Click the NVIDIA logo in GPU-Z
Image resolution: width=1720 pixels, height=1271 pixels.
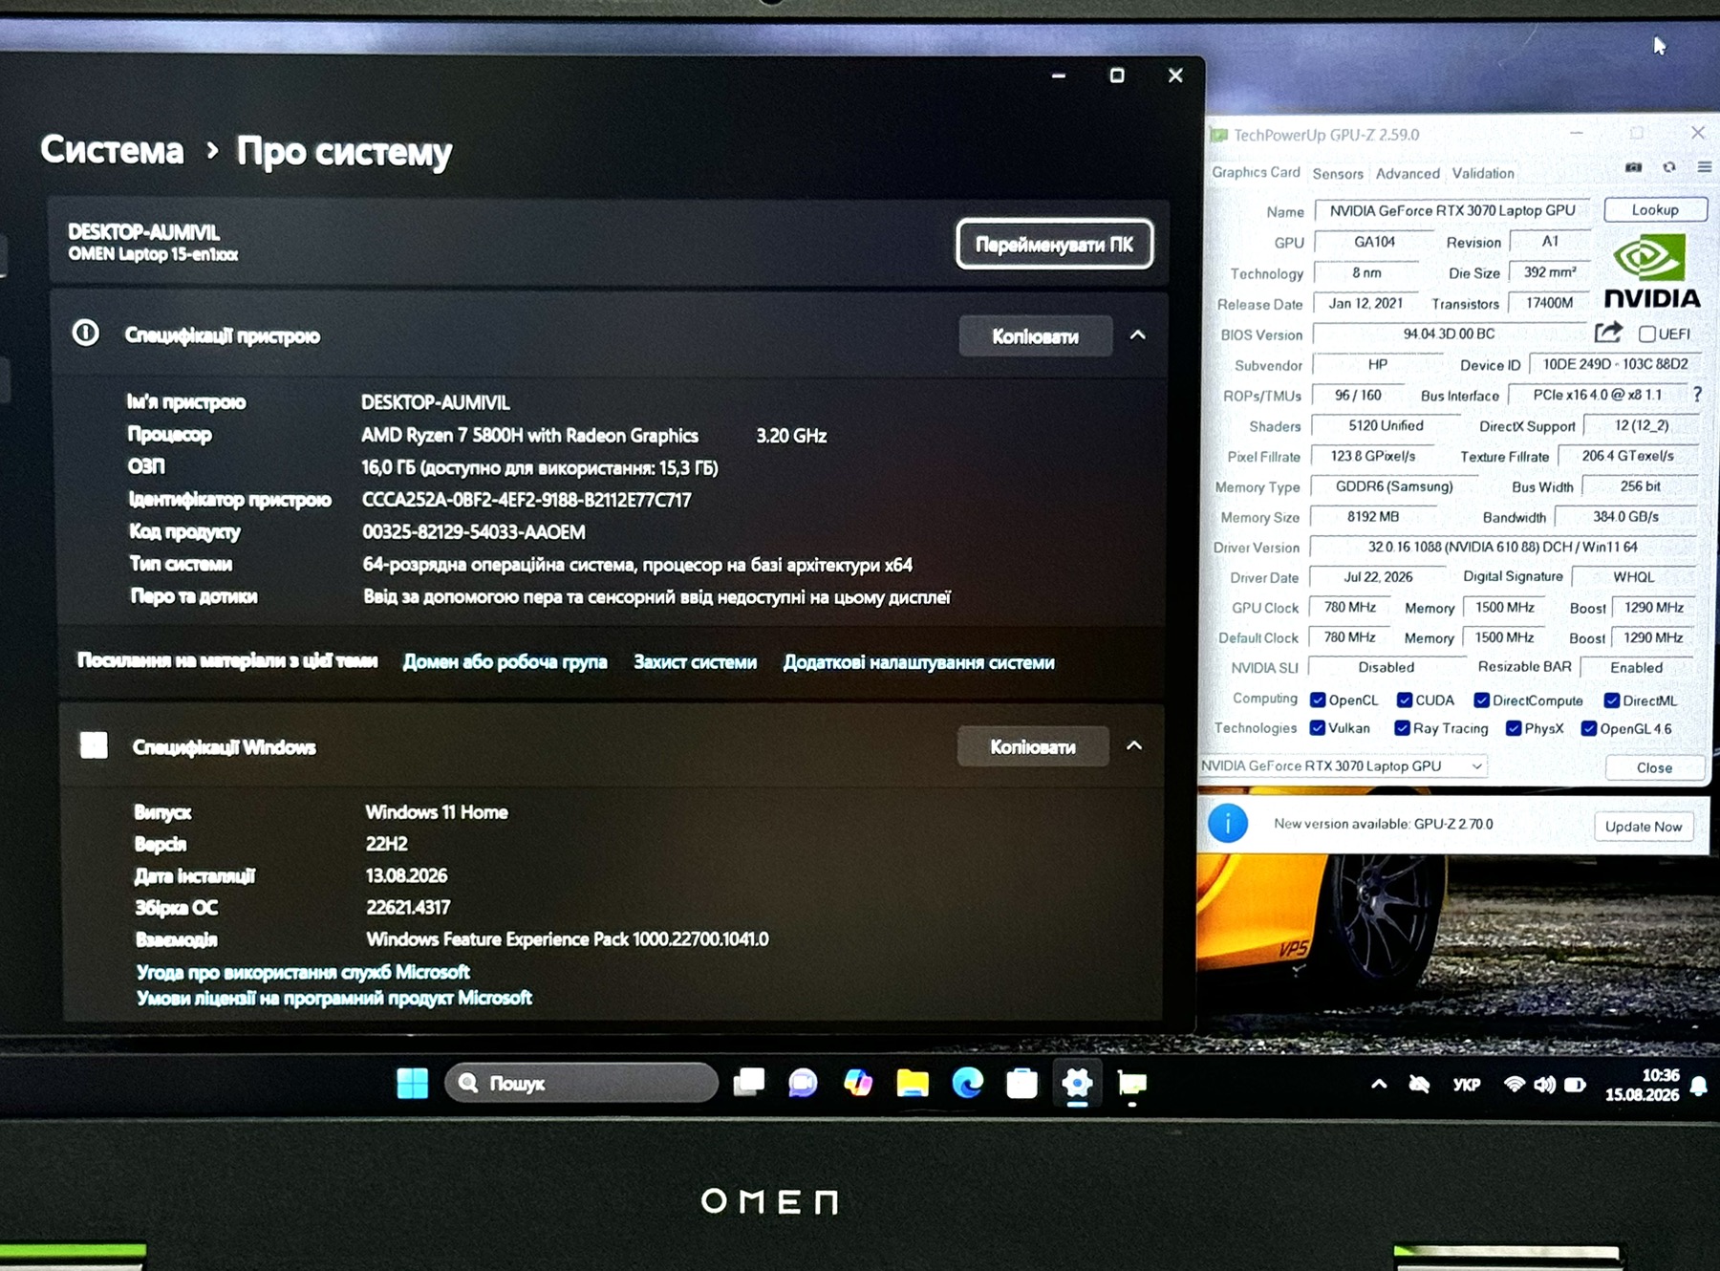coord(1651,272)
